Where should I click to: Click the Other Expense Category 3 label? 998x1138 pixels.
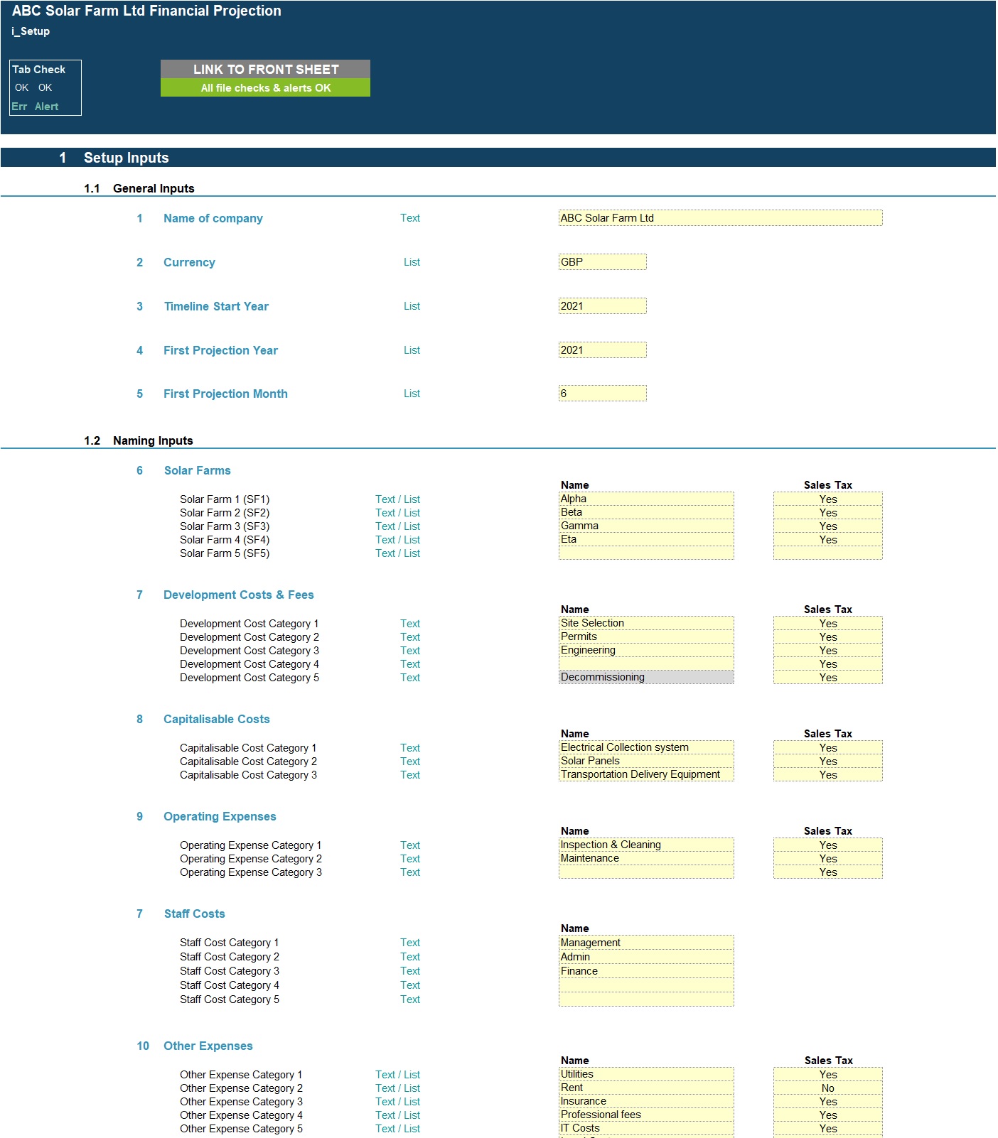241,1102
